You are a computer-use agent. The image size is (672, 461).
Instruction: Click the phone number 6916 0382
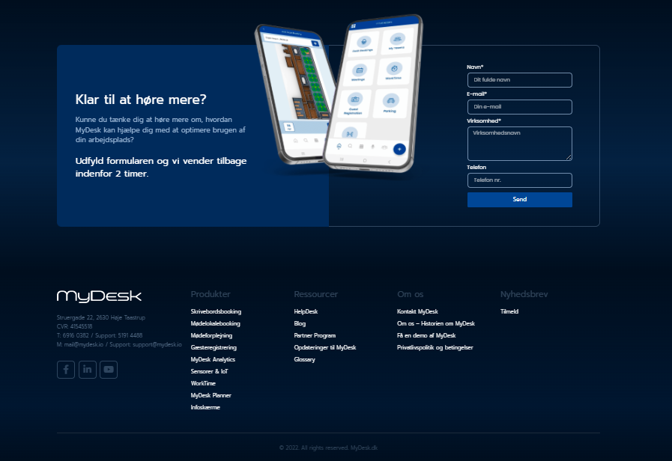(x=76, y=335)
